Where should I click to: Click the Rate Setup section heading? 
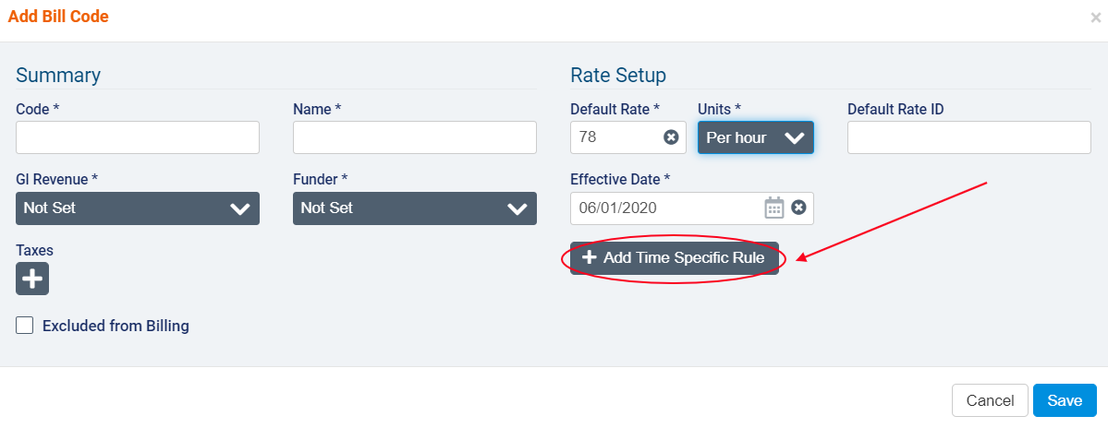tap(618, 75)
